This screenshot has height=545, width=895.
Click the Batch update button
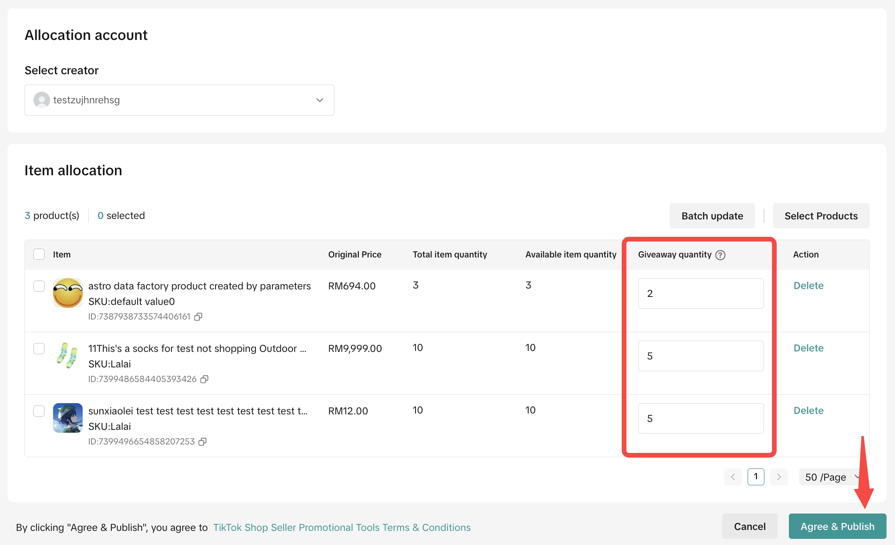pos(712,216)
